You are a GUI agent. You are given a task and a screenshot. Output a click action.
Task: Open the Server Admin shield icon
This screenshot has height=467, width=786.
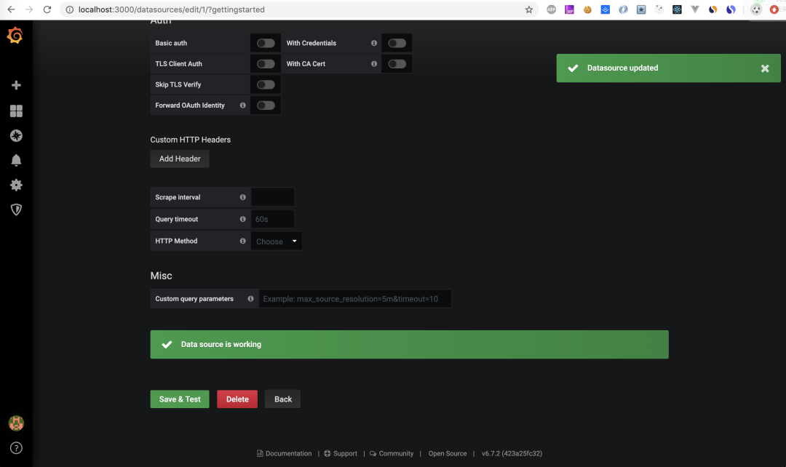click(x=16, y=209)
